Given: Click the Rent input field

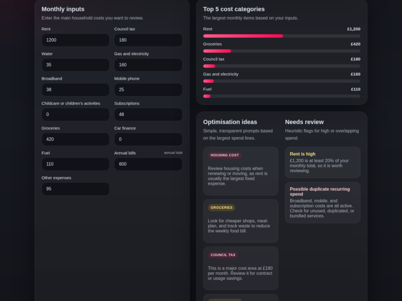Looking at the screenshot, I should (76, 40).
